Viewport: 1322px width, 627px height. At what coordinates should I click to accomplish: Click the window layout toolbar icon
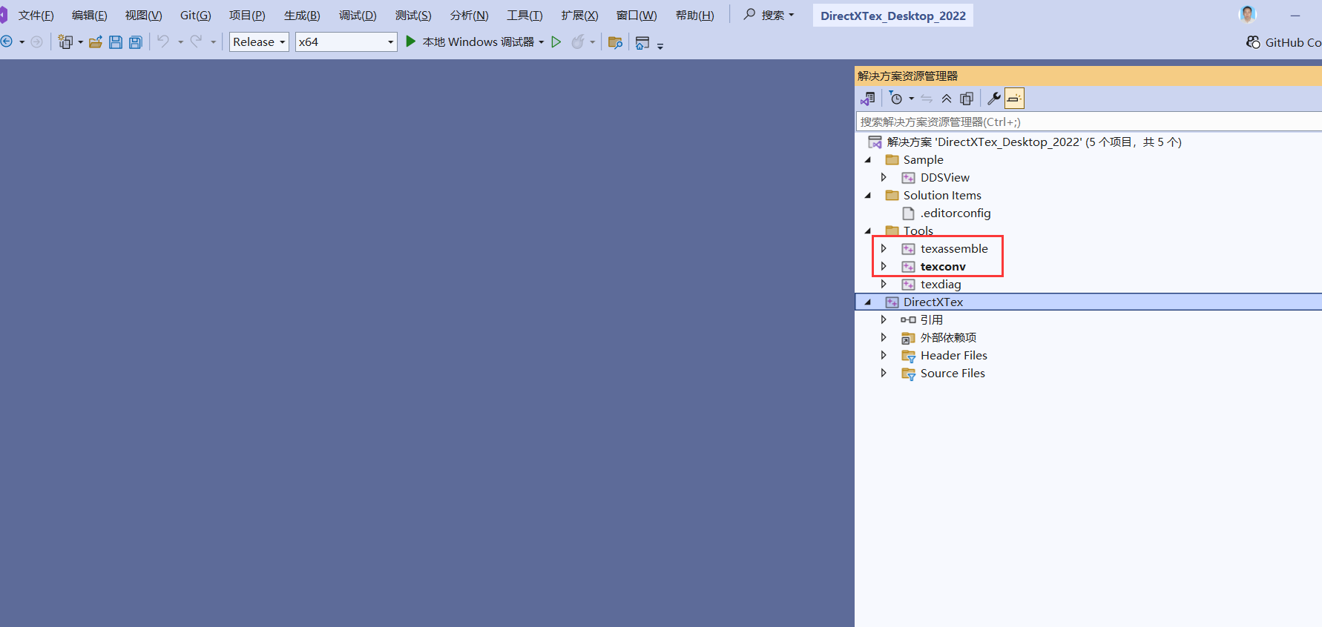pyautogui.click(x=642, y=42)
